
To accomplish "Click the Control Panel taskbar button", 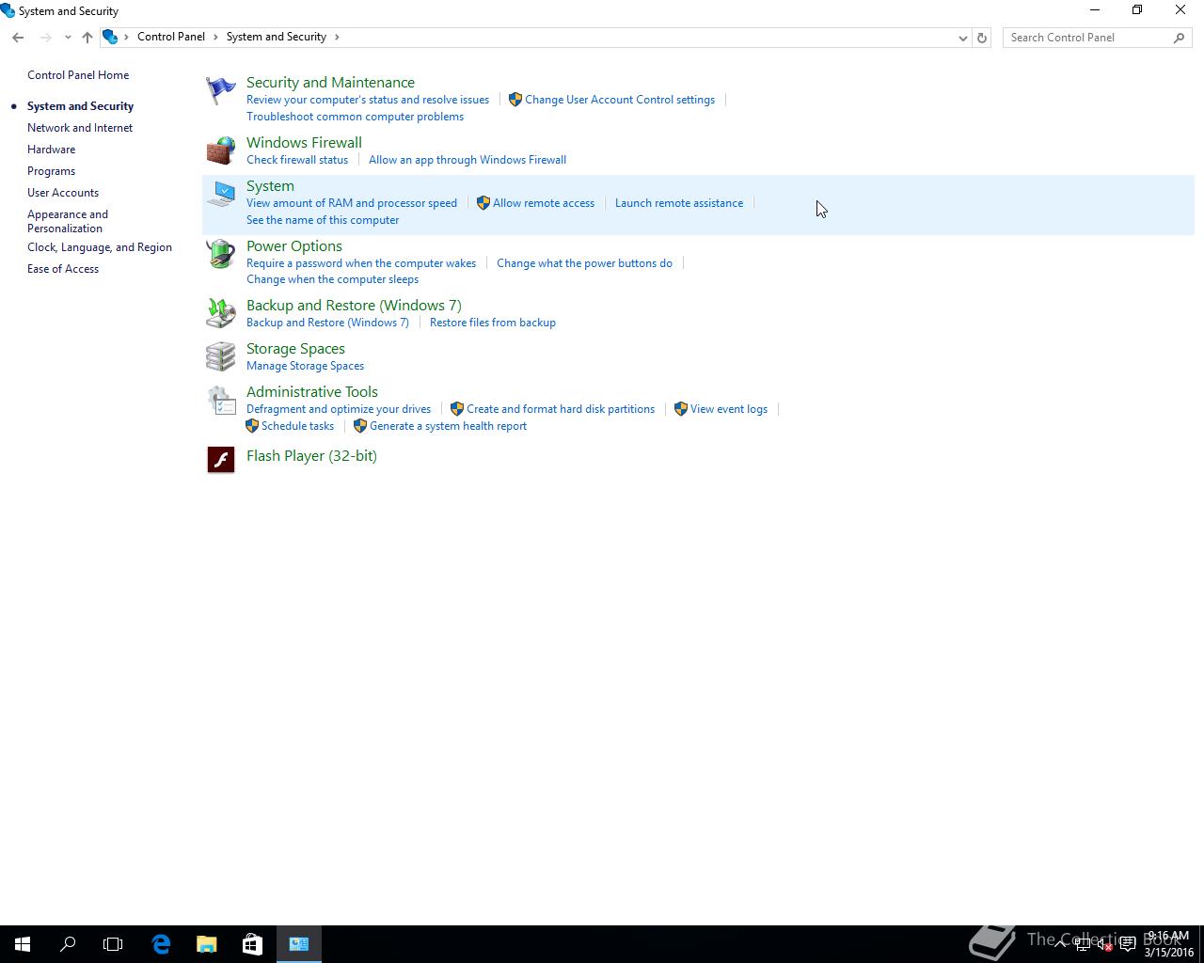I will 299,944.
